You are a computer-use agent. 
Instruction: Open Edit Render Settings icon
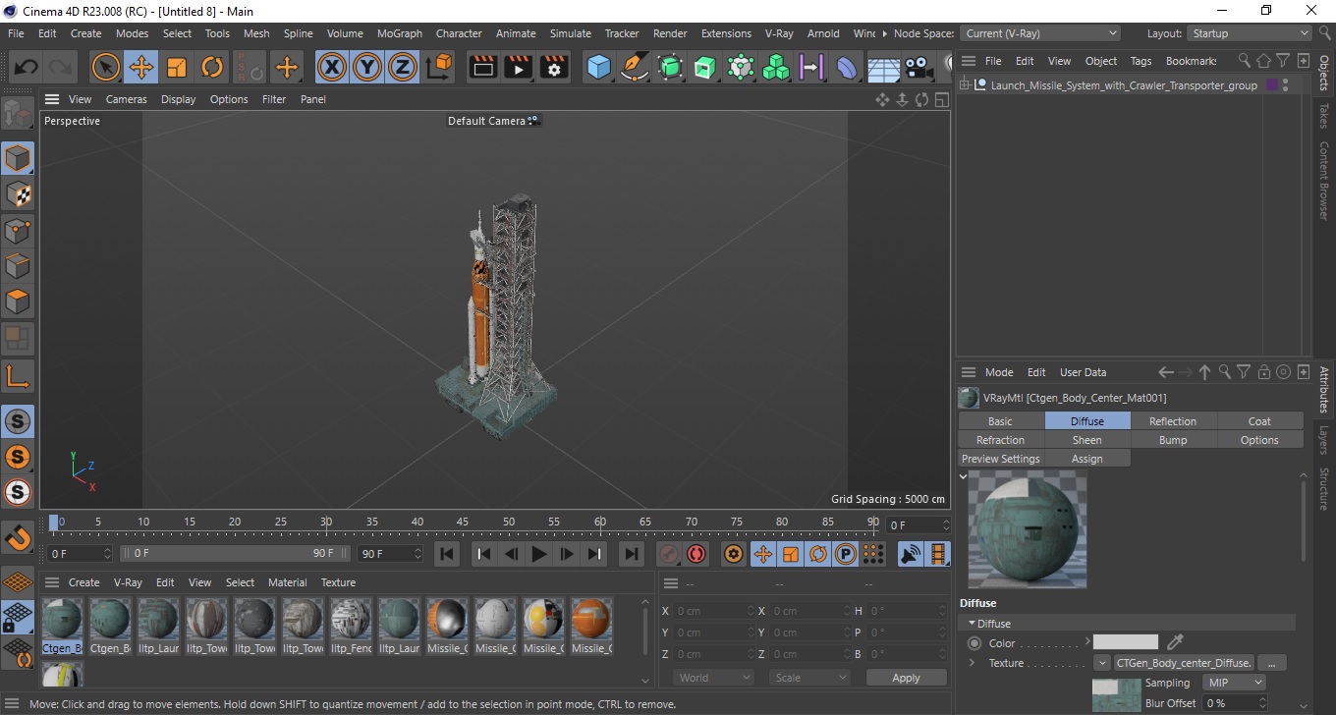pos(555,67)
